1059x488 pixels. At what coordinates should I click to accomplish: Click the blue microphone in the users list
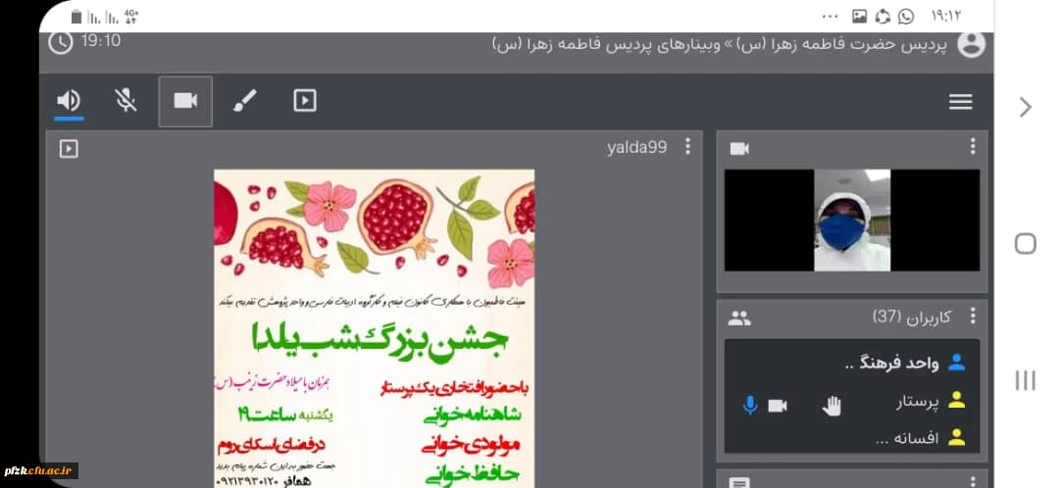tap(750, 405)
